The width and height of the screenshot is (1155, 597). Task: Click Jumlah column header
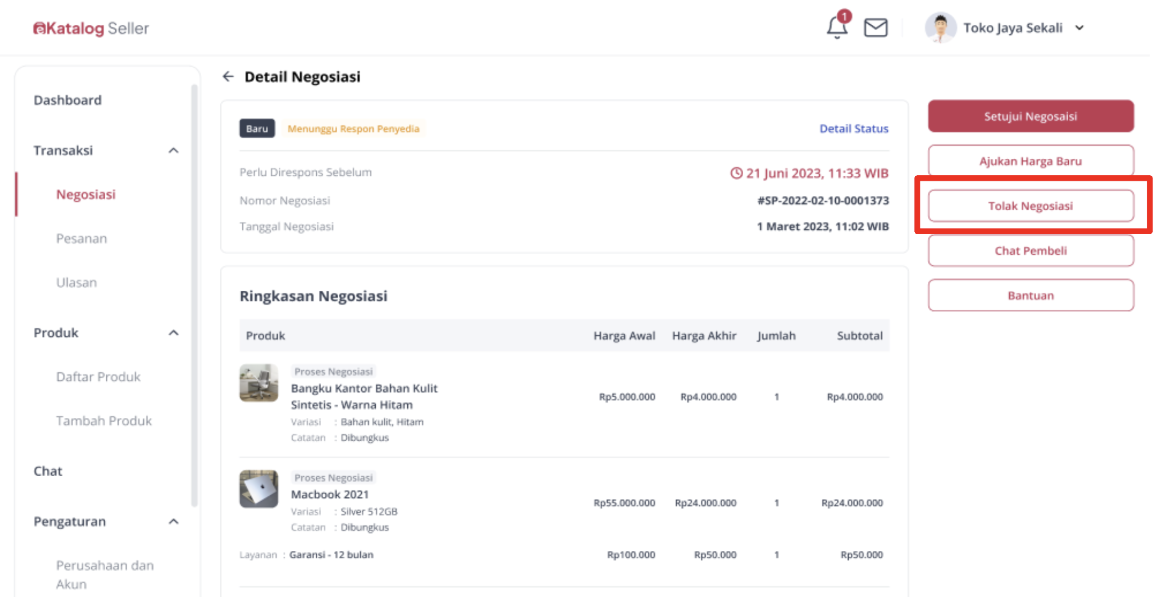click(776, 336)
